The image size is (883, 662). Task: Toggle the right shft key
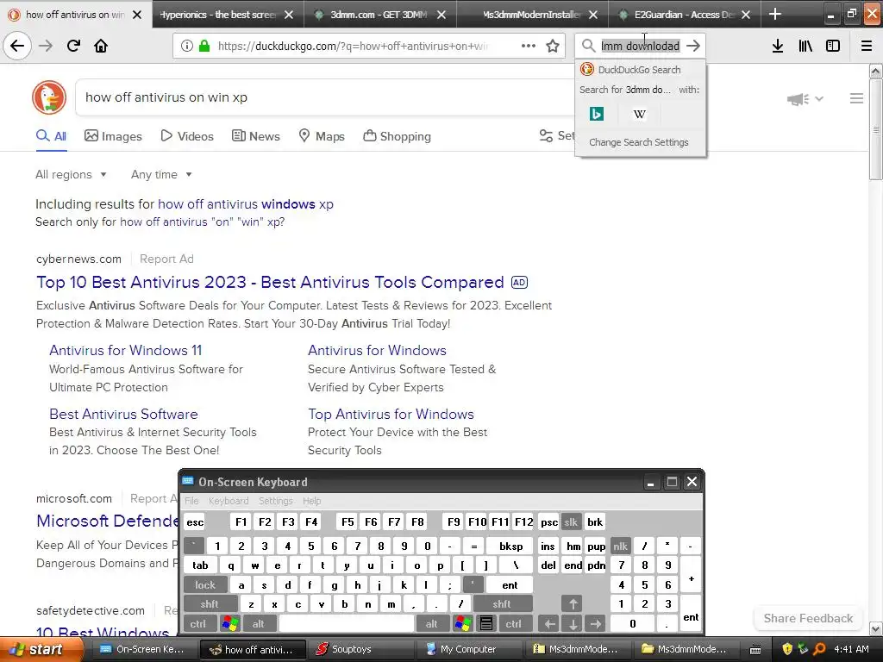coord(503,604)
